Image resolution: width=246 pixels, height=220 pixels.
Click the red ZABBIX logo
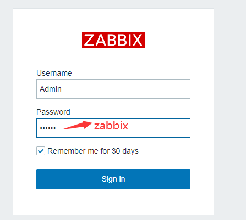(x=113, y=40)
